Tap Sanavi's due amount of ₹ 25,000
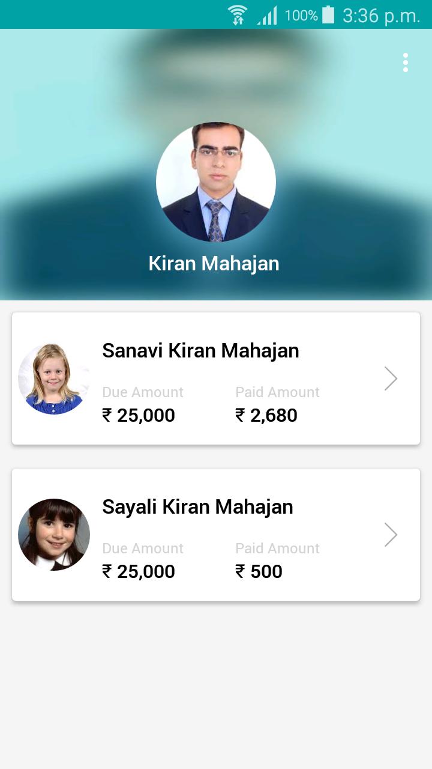This screenshot has height=769, width=432. tap(139, 415)
